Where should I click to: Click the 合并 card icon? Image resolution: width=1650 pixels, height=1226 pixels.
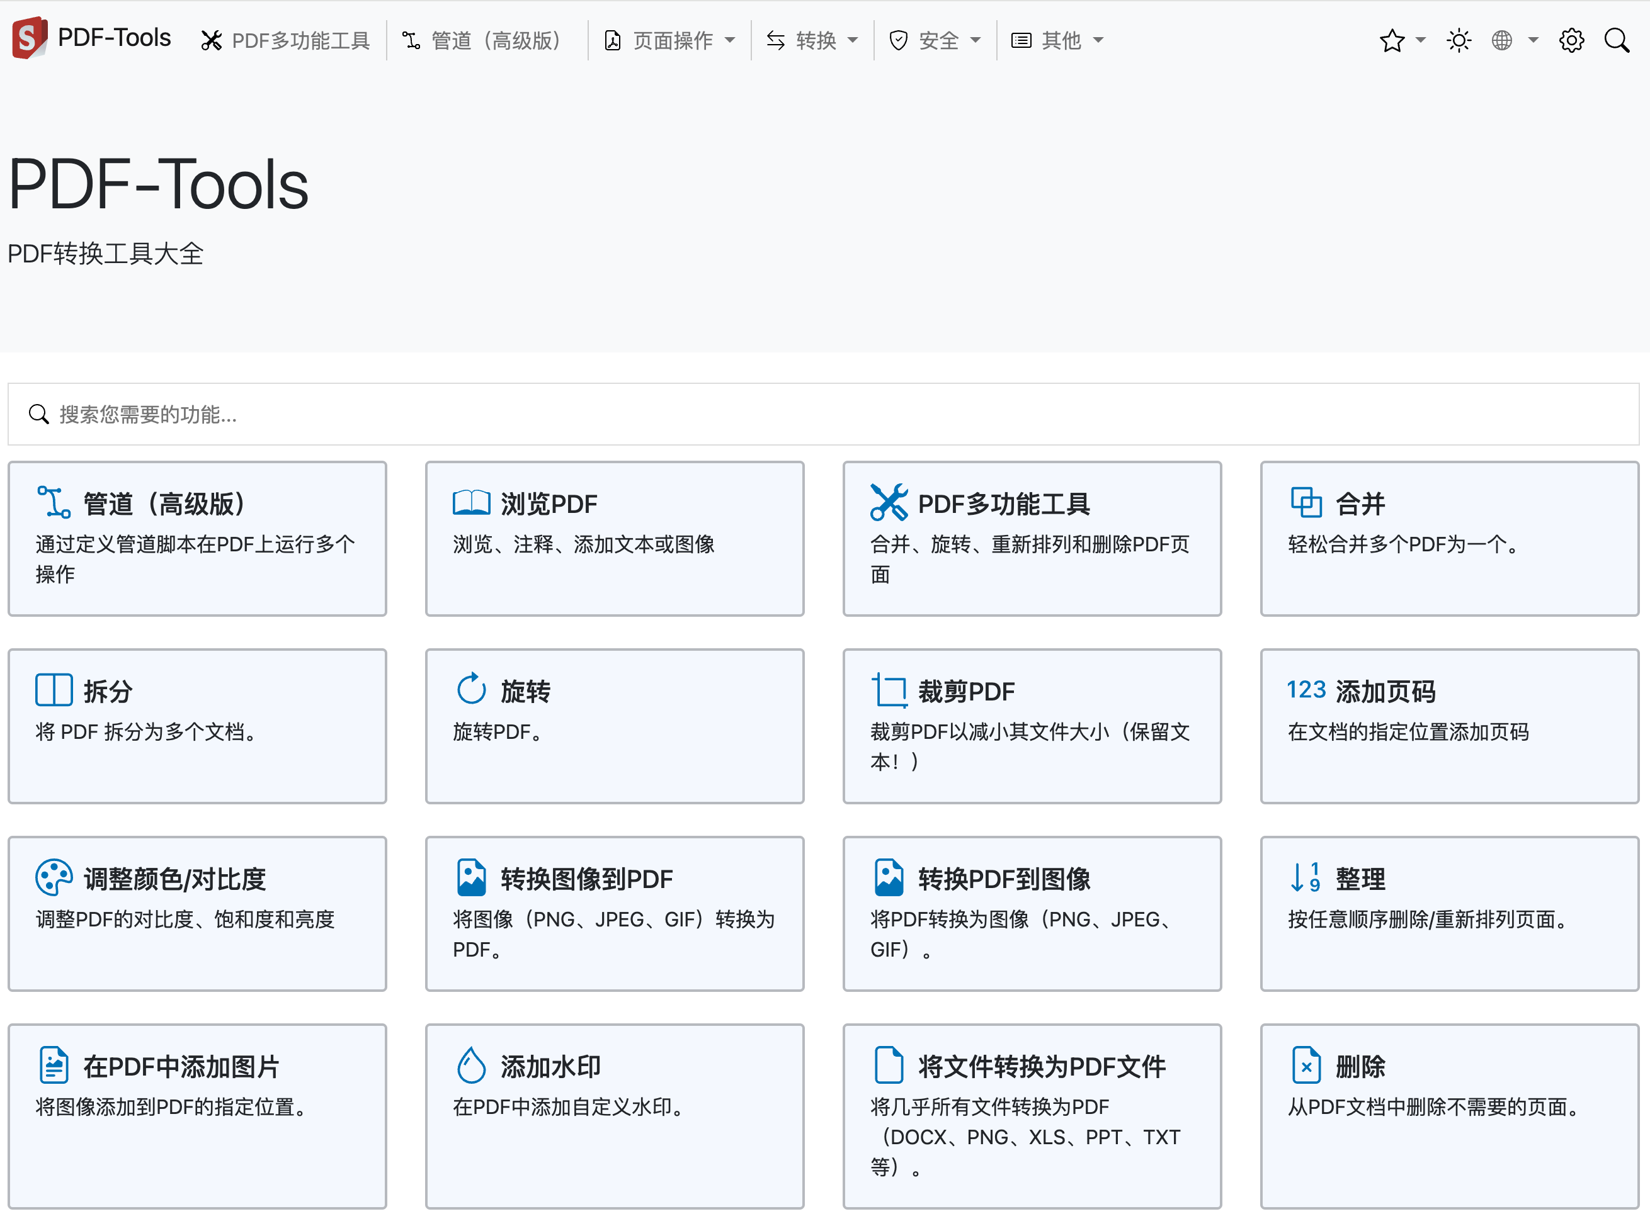click(x=1306, y=502)
